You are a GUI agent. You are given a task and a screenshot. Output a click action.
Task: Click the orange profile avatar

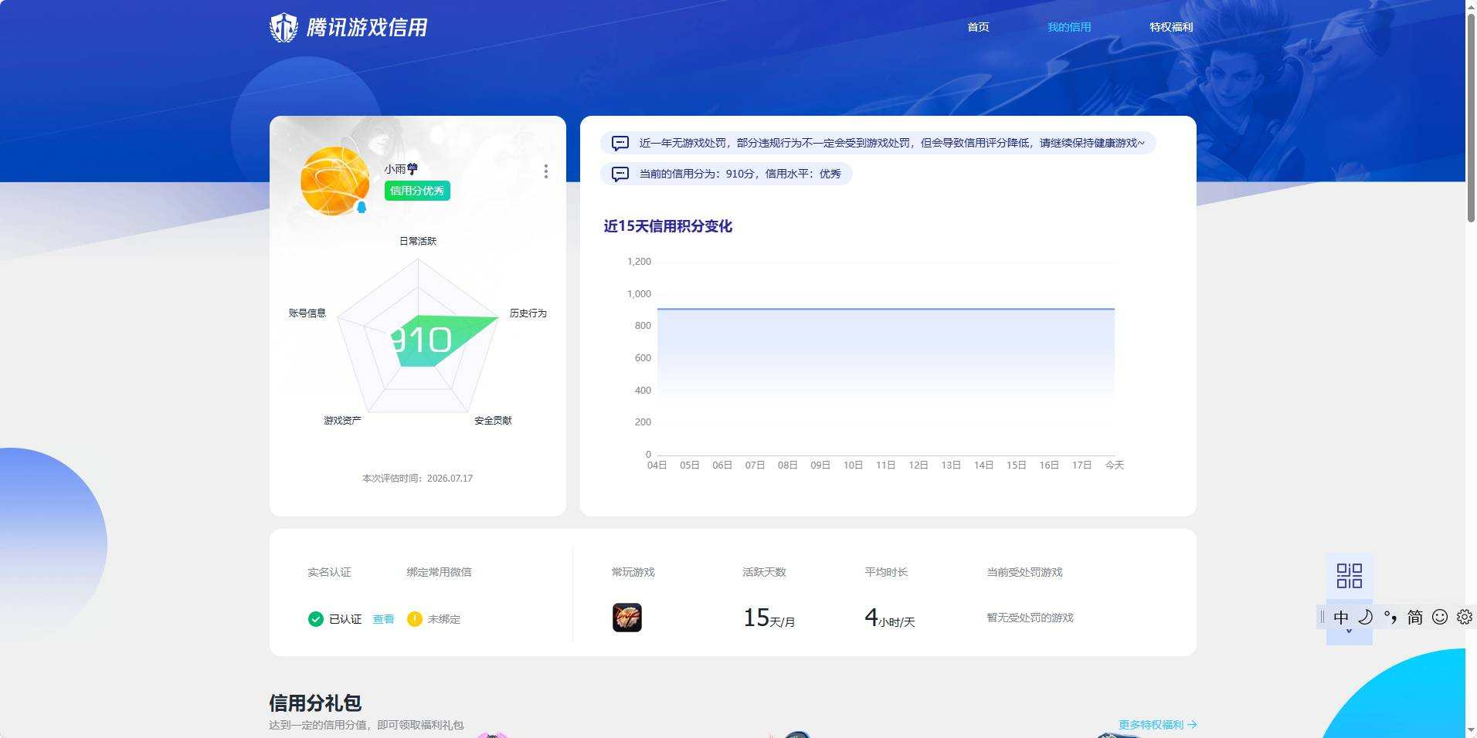coord(334,181)
